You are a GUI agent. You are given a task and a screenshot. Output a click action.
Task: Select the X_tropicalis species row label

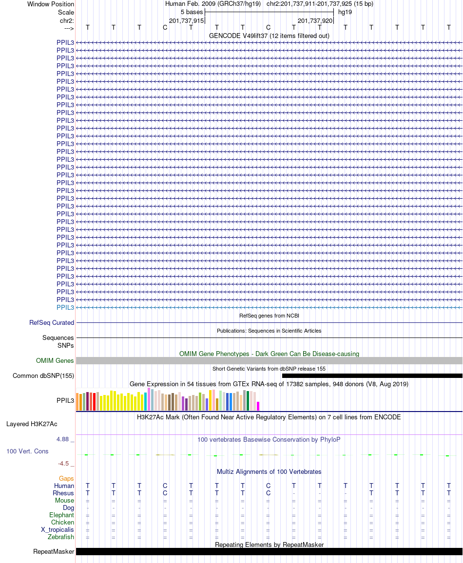pyautogui.click(x=58, y=529)
